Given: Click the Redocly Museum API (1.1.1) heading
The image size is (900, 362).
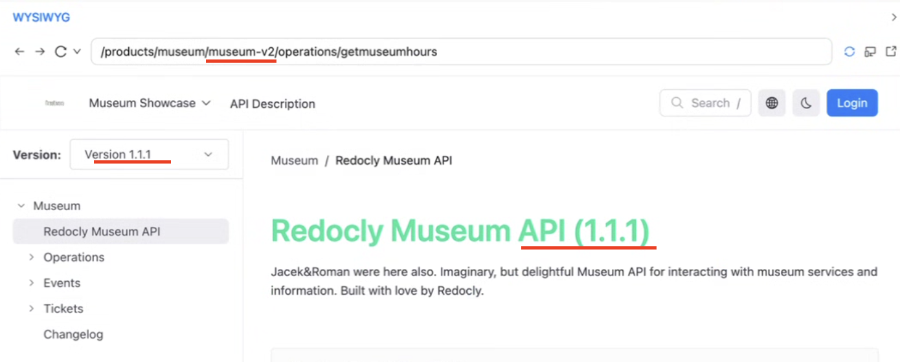Looking at the screenshot, I should tap(460, 231).
